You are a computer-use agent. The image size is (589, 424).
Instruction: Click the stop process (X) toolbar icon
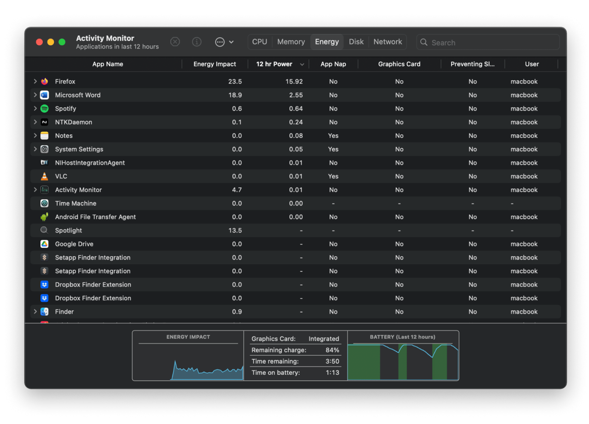click(175, 42)
